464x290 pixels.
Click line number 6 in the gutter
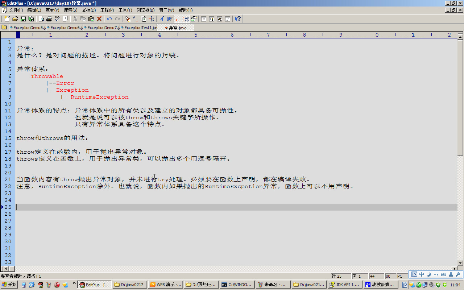pyautogui.click(x=10, y=76)
